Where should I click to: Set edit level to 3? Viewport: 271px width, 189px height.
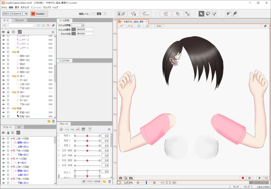[104, 14]
